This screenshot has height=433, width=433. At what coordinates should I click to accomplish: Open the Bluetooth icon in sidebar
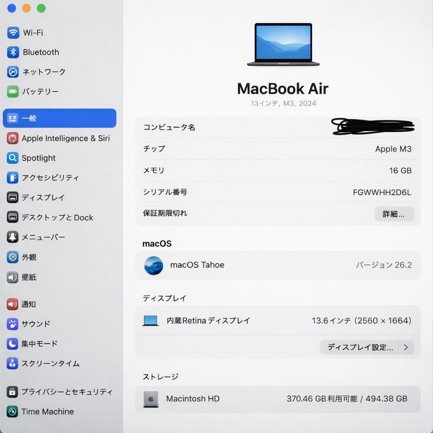pyautogui.click(x=13, y=52)
